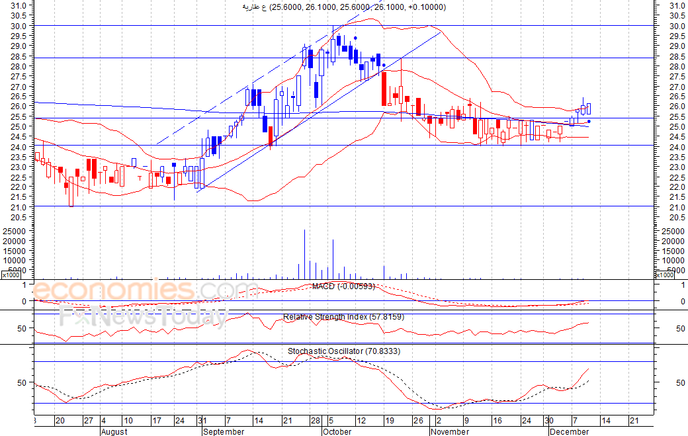
Task: Click the x1000 volume scale label on right
Action: click(x=665, y=275)
